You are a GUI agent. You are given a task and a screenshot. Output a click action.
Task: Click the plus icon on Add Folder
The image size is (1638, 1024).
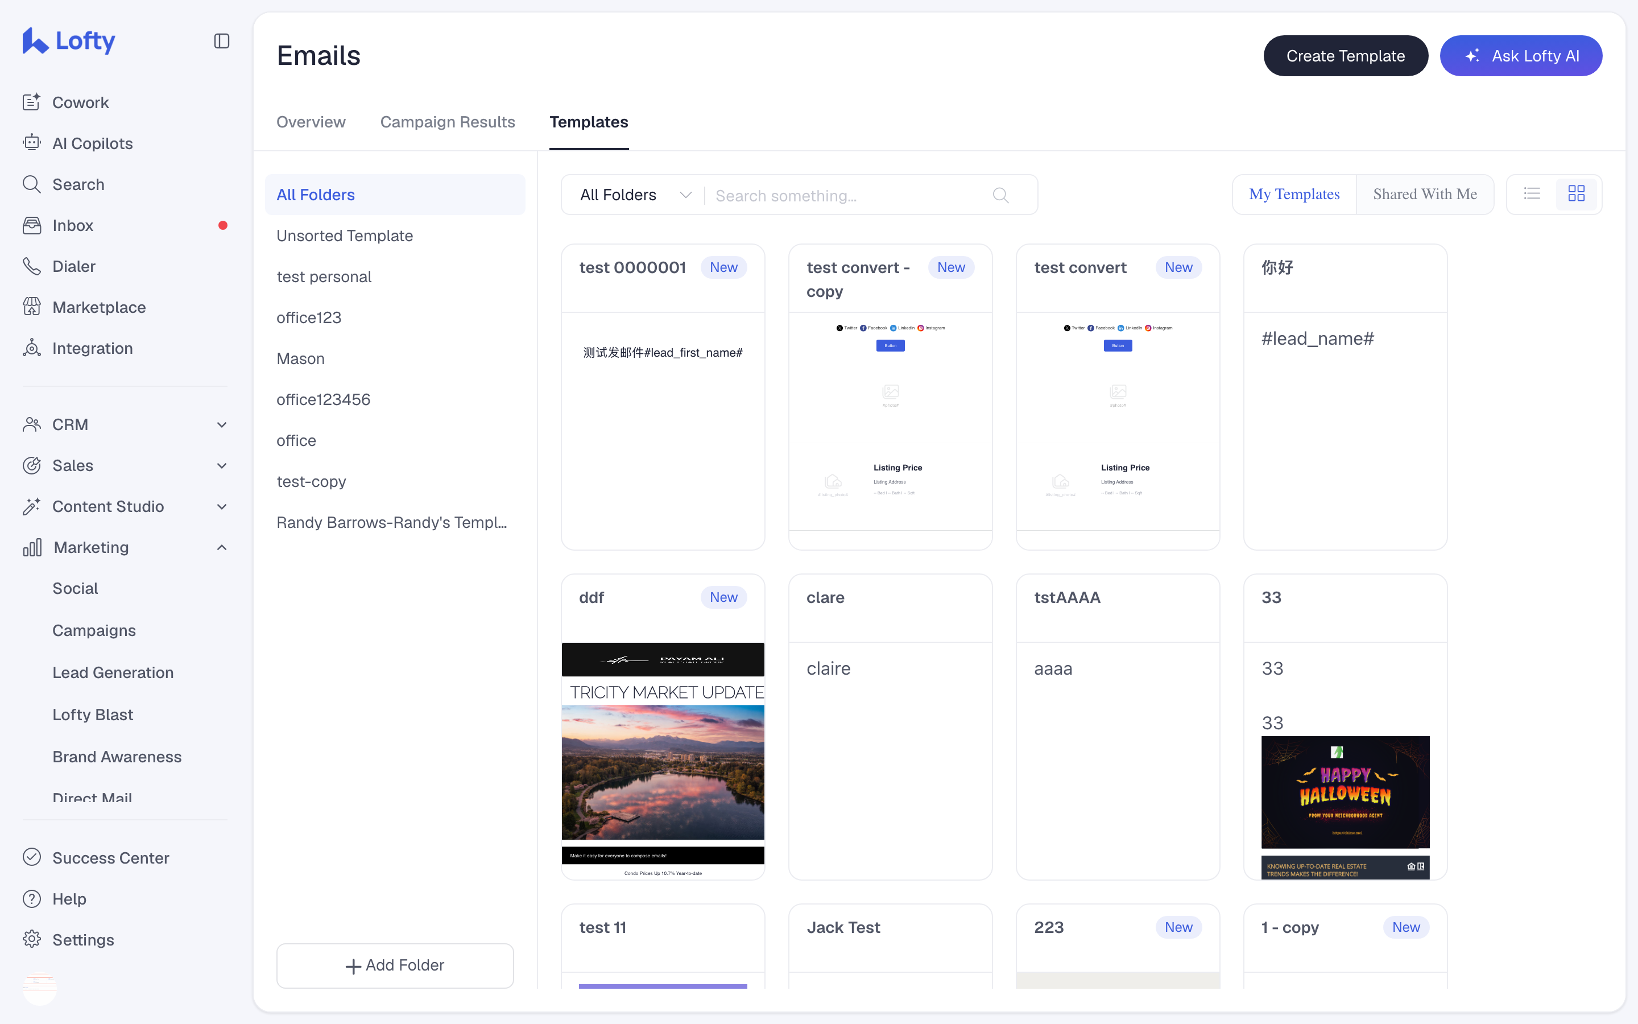(353, 967)
